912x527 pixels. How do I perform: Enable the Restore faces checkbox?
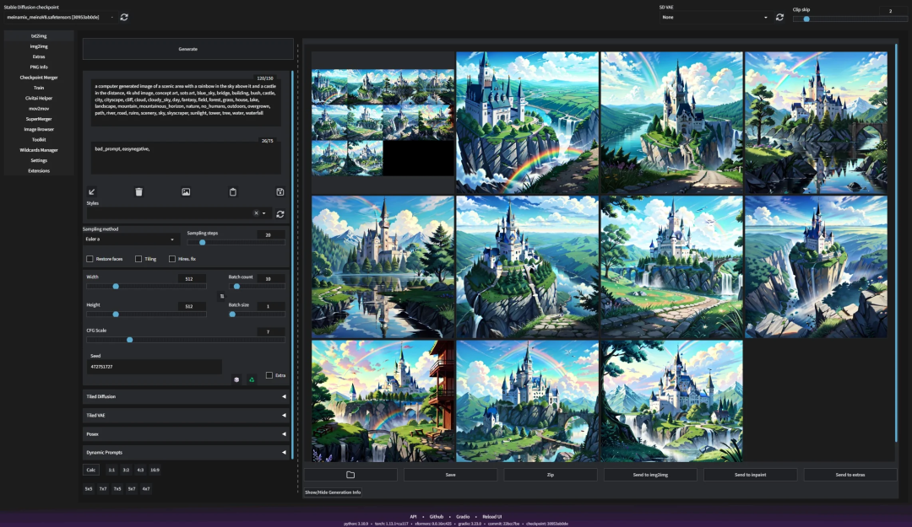point(90,259)
